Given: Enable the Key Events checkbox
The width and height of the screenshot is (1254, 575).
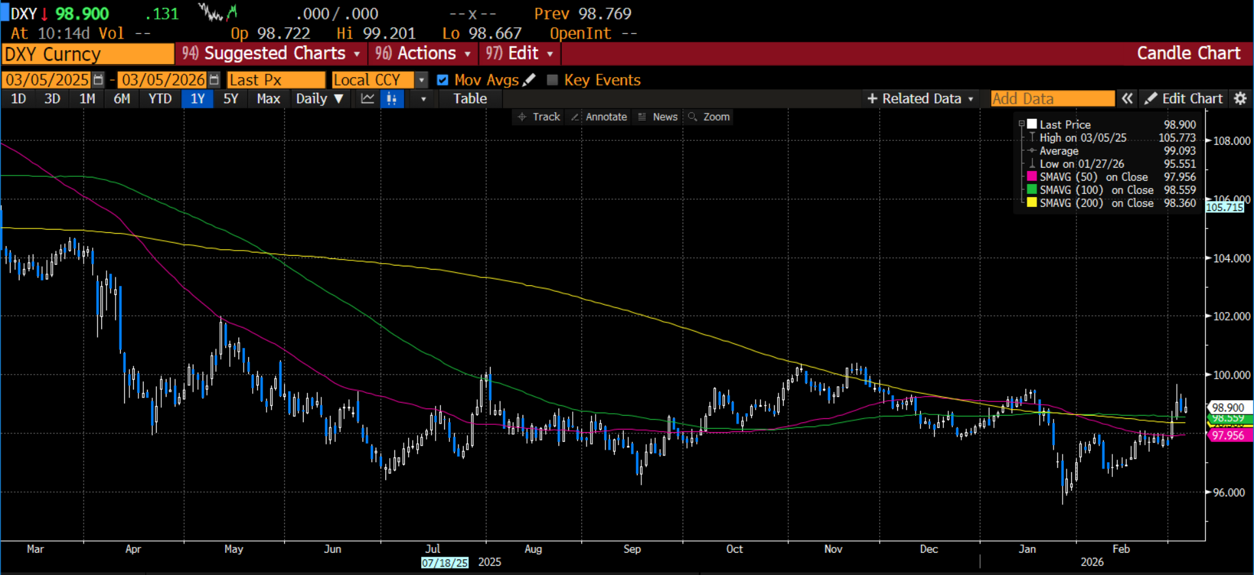Looking at the screenshot, I should click(553, 80).
